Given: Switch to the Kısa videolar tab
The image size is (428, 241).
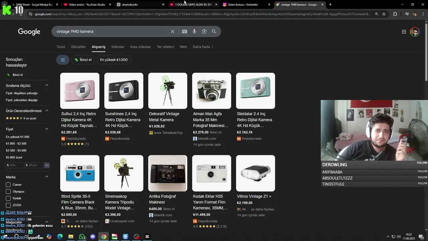Looking at the screenshot, I should point(141,47).
